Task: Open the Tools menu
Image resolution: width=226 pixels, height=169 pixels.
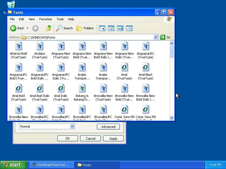Action: (60, 19)
